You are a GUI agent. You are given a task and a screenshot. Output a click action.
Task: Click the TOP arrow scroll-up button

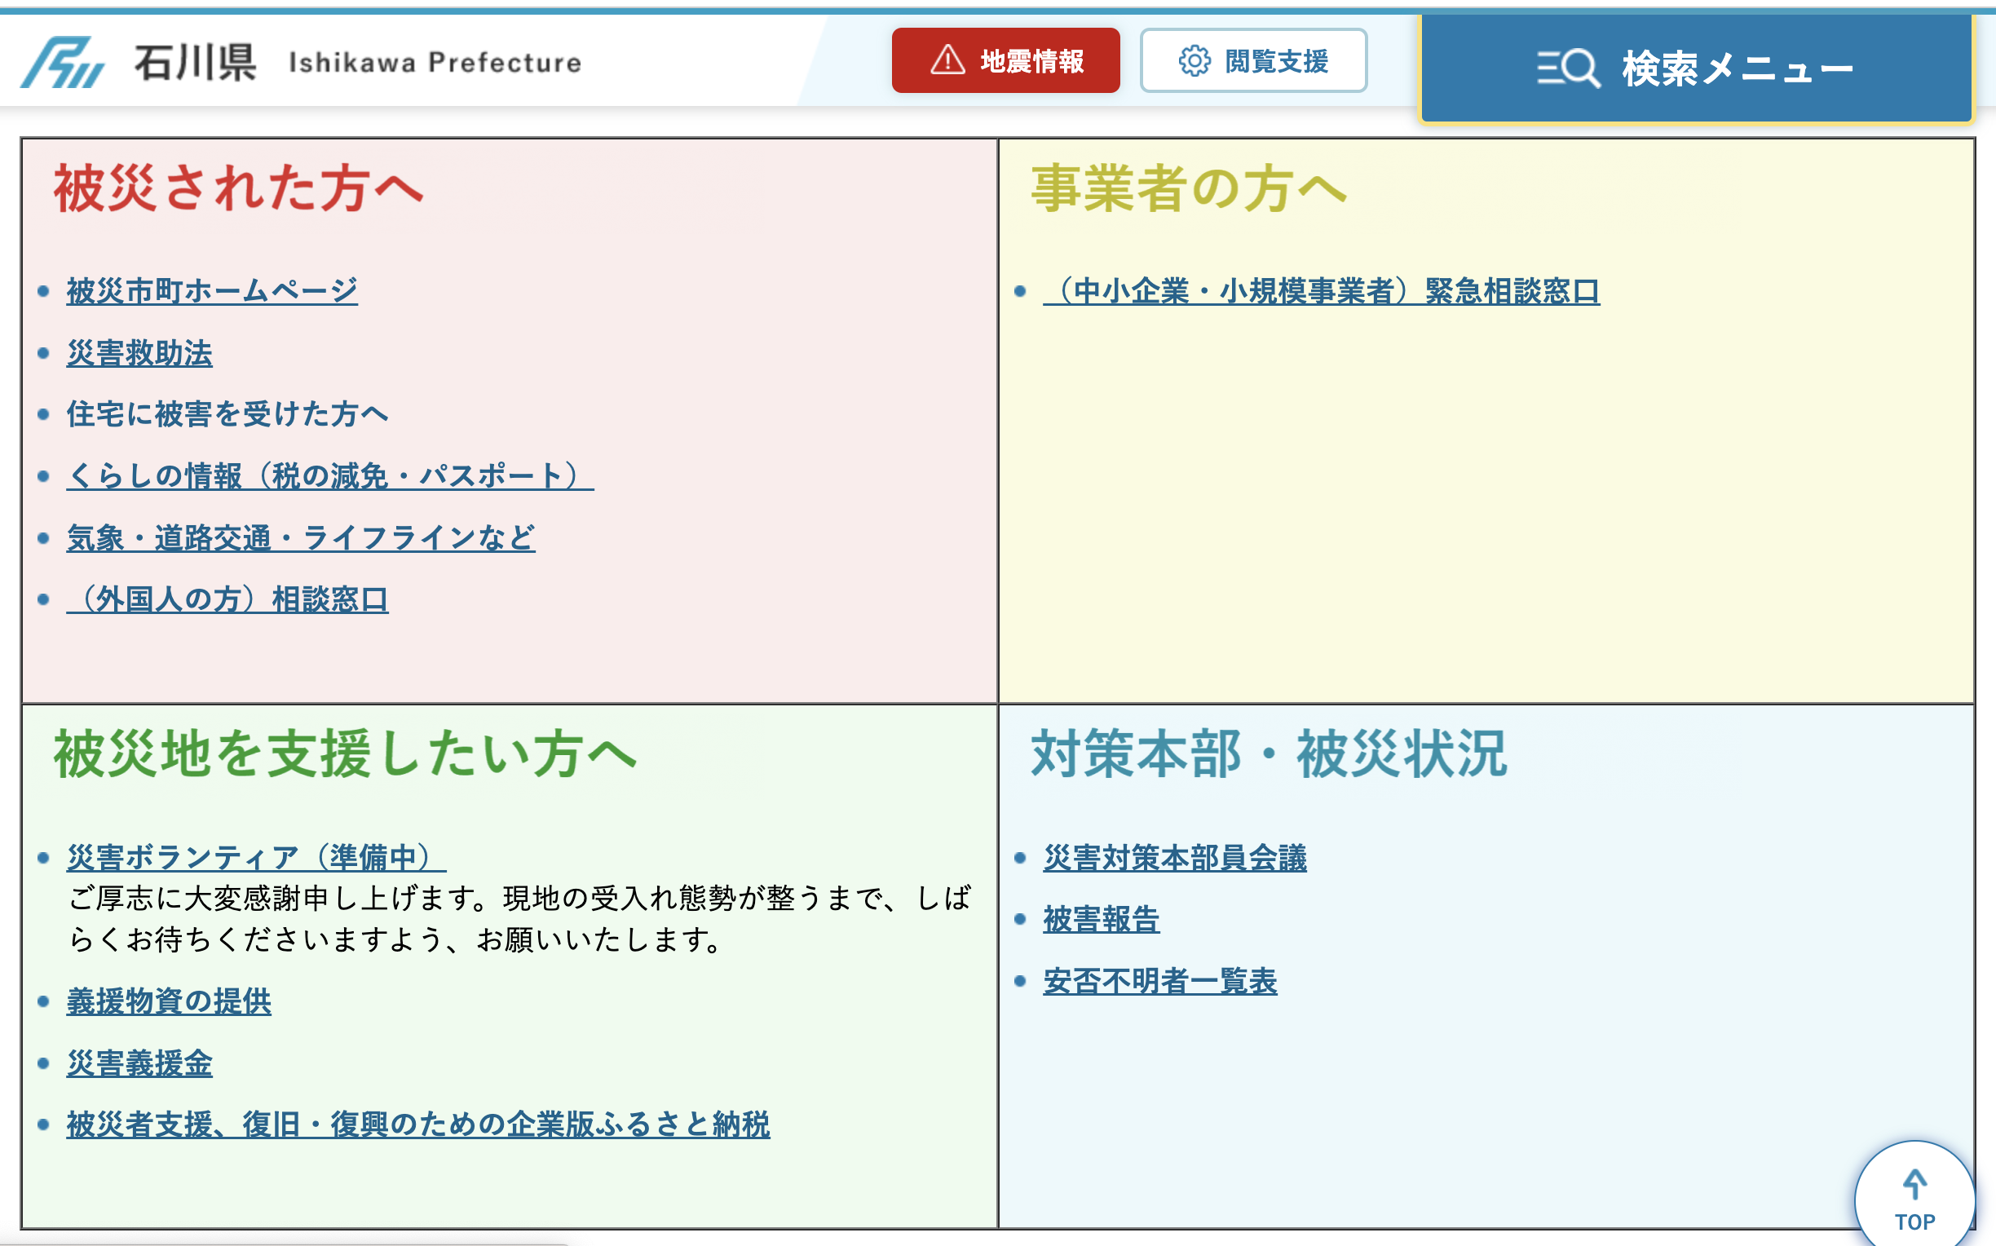[1914, 1197]
